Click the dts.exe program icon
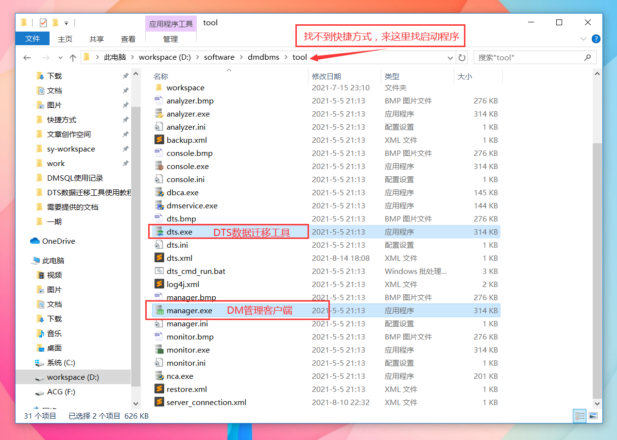This screenshot has width=617, height=440. (x=159, y=232)
